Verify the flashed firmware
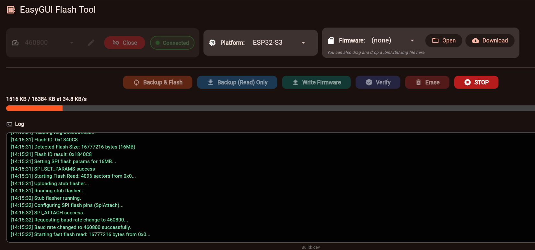The width and height of the screenshot is (535, 250). tap(378, 82)
